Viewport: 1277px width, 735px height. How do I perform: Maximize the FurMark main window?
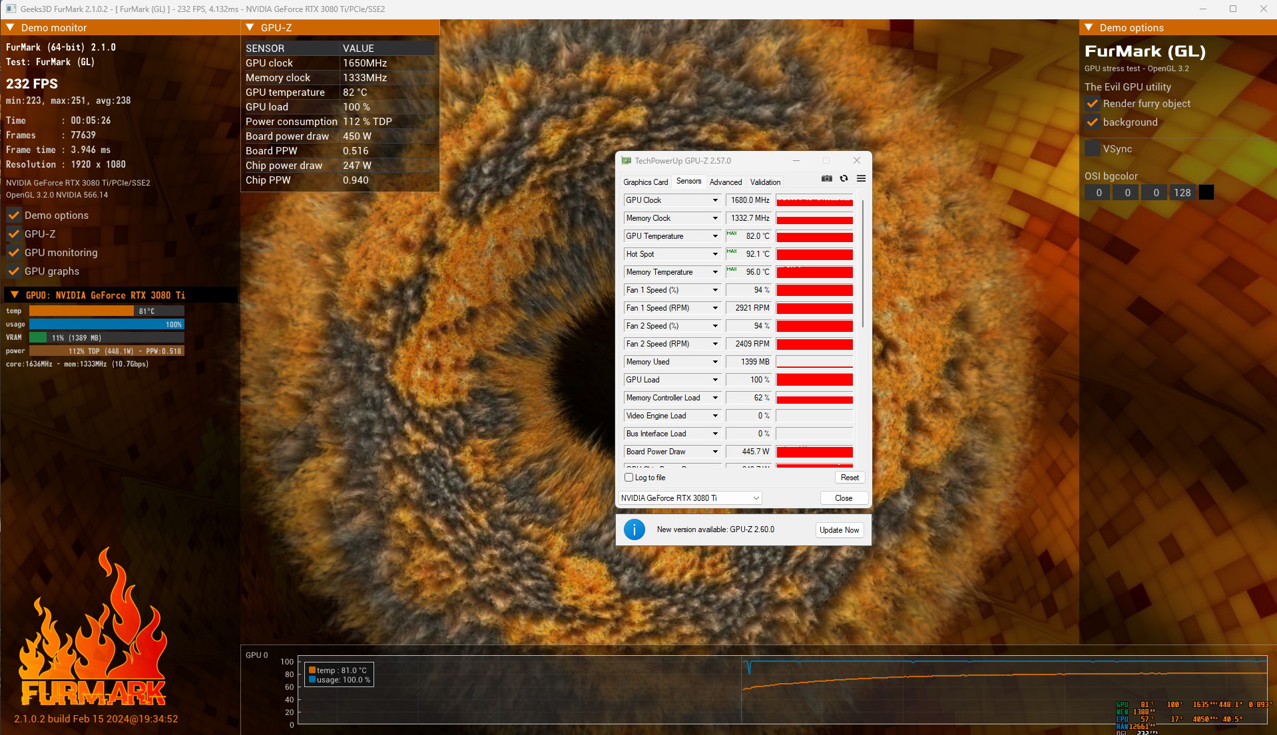[1233, 9]
